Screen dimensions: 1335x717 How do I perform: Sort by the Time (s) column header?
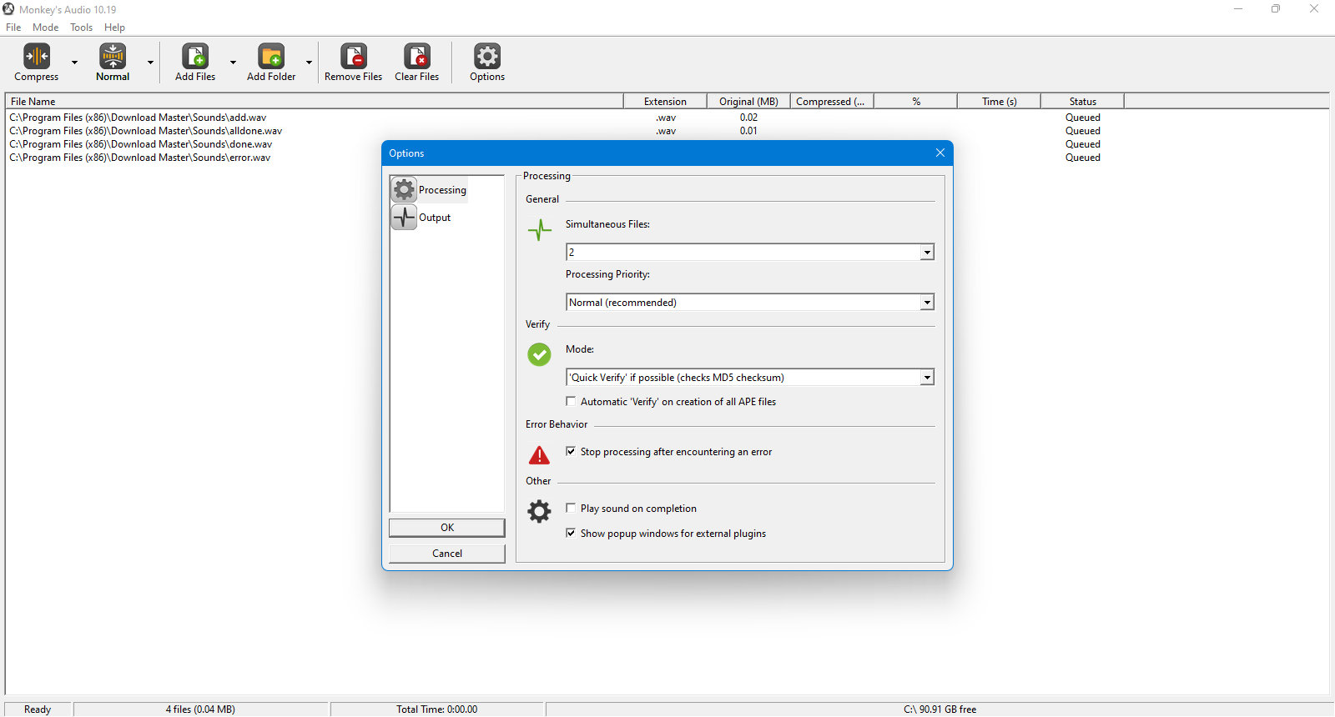(999, 101)
